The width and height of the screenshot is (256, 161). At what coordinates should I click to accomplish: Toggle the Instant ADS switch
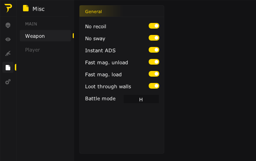point(154,50)
